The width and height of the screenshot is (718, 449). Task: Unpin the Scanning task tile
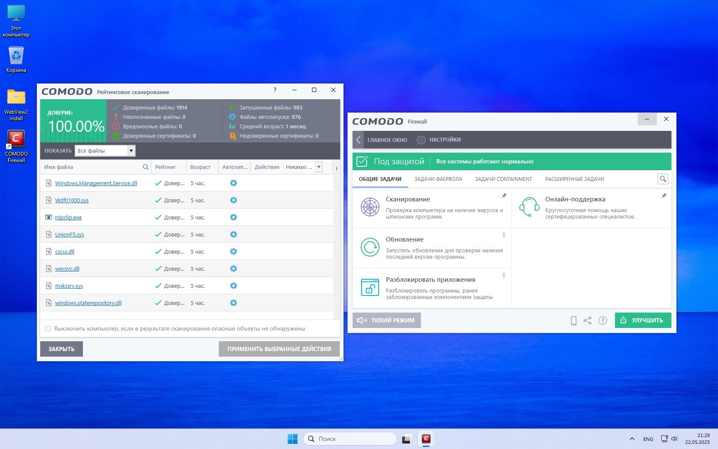(x=504, y=196)
